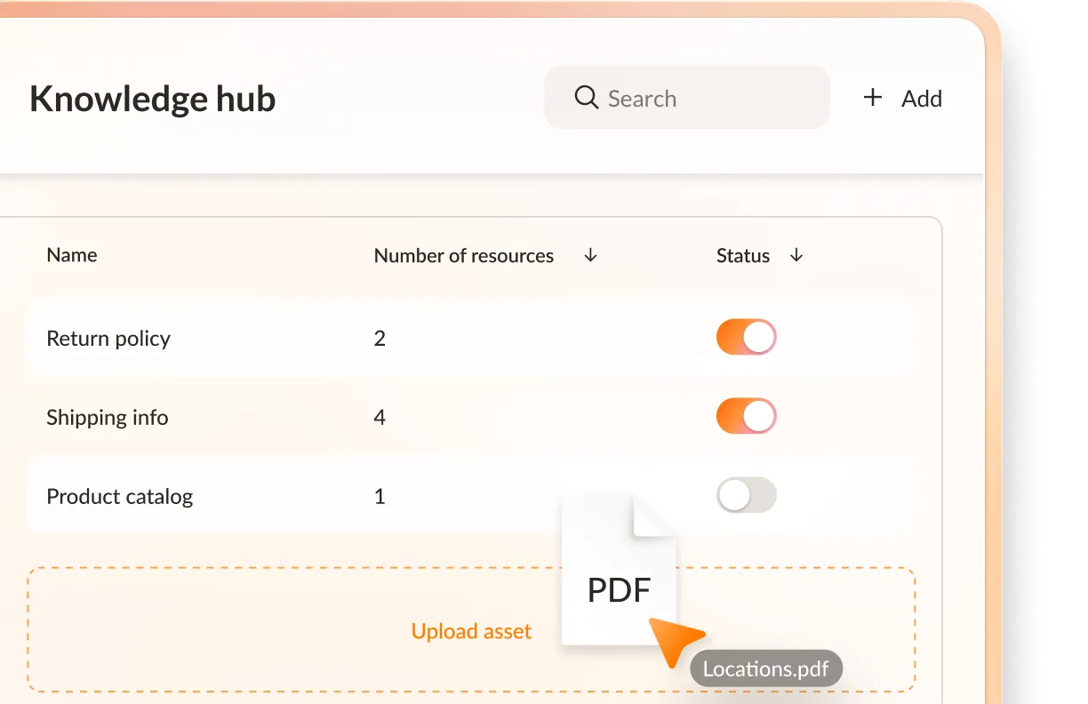
Task: Sort the table by the Name column header
Action: 71,255
